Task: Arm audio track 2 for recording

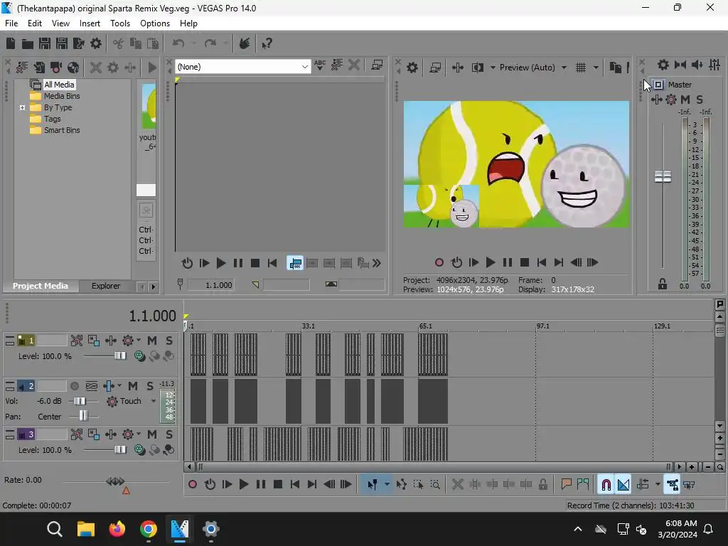Action: pyautogui.click(x=74, y=386)
